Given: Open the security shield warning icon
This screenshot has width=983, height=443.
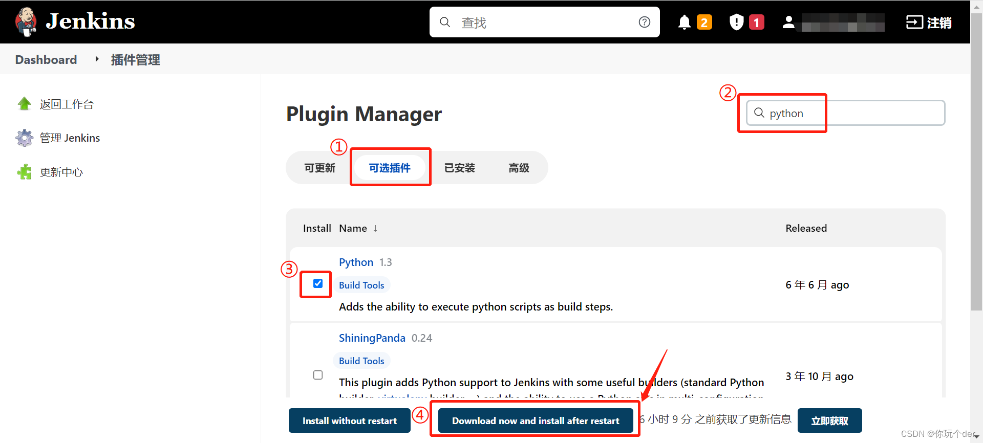Looking at the screenshot, I should click(x=736, y=22).
